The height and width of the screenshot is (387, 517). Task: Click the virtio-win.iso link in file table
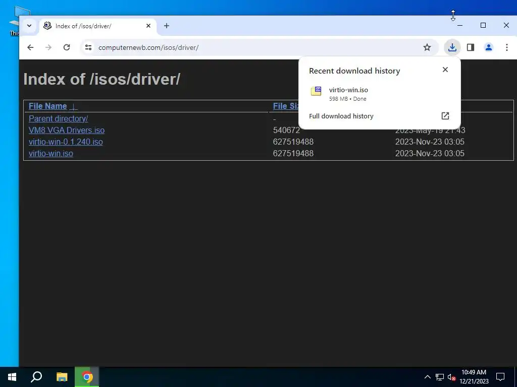[x=51, y=153]
